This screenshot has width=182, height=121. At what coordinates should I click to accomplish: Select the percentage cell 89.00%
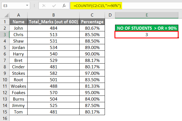tap(92, 48)
